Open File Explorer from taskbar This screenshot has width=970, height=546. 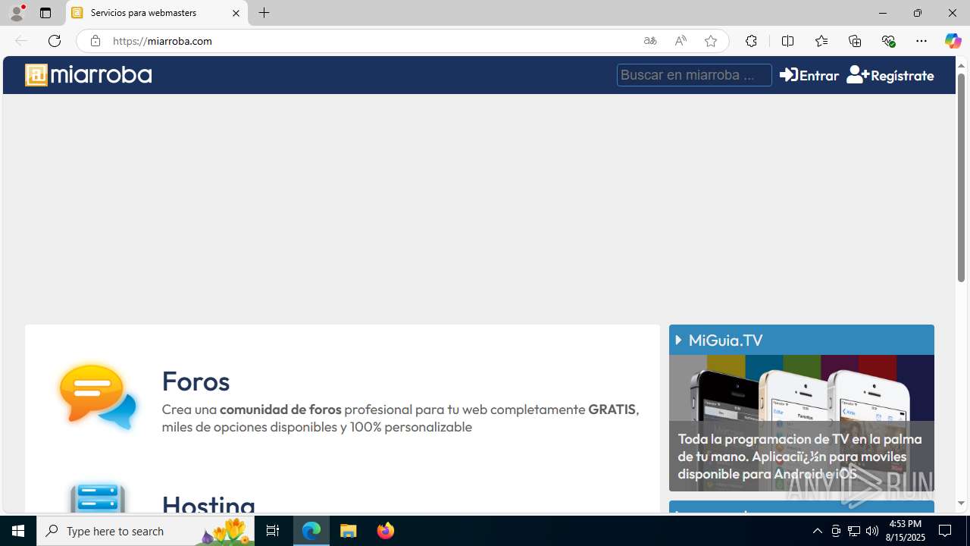click(349, 531)
